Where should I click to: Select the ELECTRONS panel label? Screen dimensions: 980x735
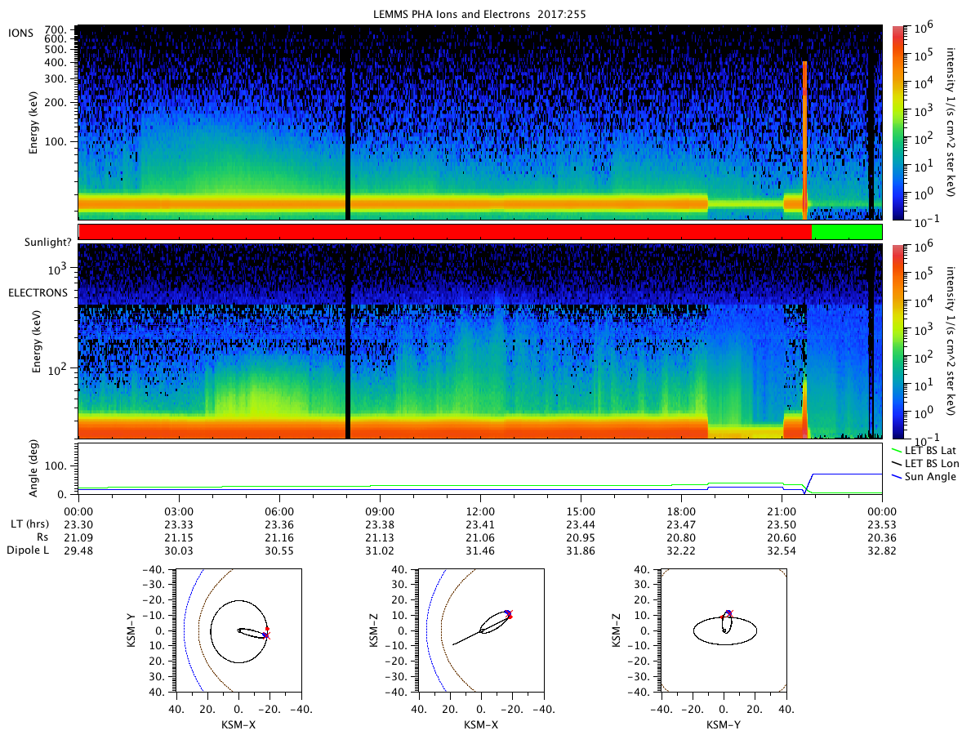[38, 292]
